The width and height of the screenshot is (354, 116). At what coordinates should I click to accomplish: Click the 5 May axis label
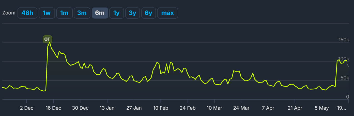[322, 108]
